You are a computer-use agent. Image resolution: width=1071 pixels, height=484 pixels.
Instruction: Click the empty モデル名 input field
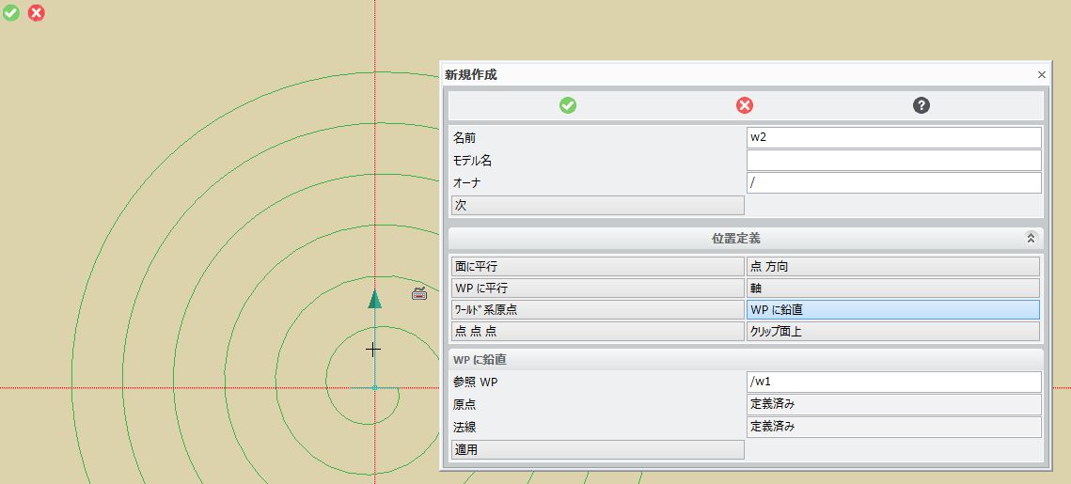894,161
